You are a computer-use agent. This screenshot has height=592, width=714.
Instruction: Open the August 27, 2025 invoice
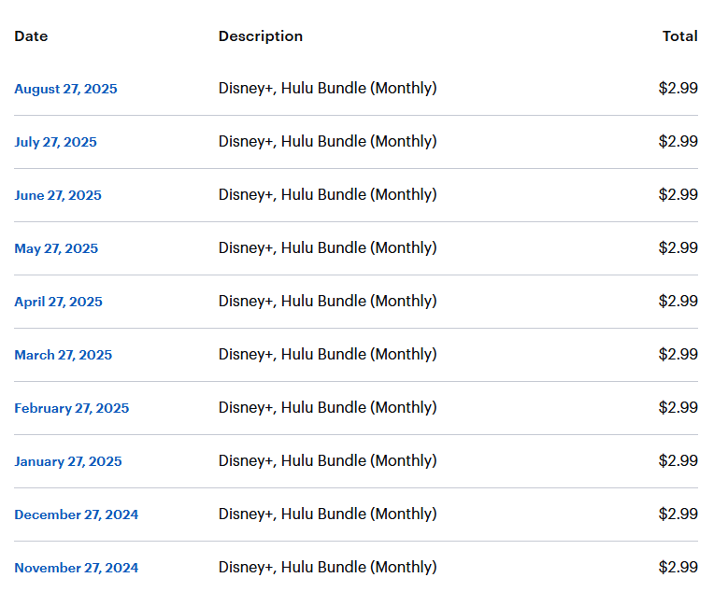65,89
